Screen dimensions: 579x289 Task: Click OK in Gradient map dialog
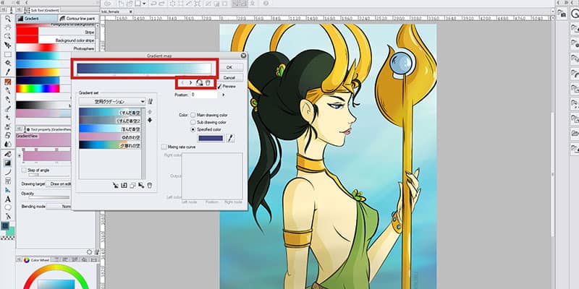(x=232, y=67)
